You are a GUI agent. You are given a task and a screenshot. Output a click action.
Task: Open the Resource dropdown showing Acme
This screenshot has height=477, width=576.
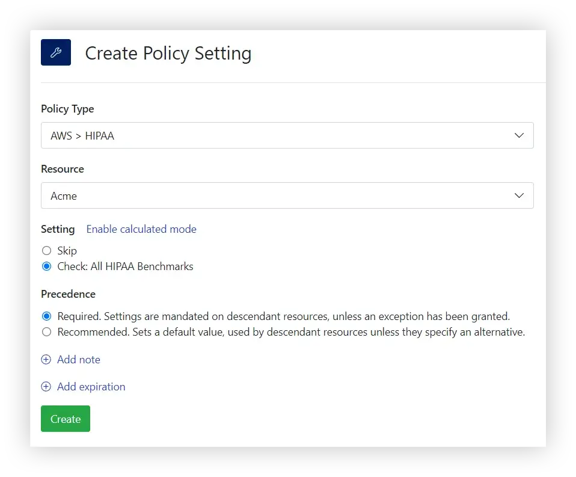(287, 195)
